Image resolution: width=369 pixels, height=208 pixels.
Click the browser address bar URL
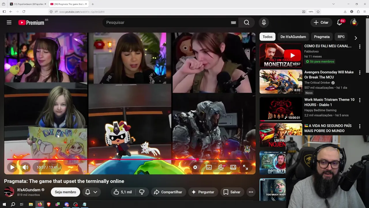82,12
